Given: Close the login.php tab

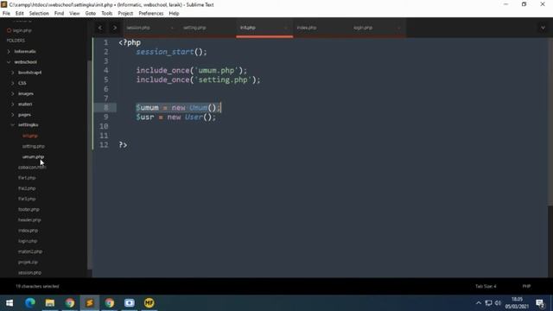Looking at the screenshot, I should [399, 28].
